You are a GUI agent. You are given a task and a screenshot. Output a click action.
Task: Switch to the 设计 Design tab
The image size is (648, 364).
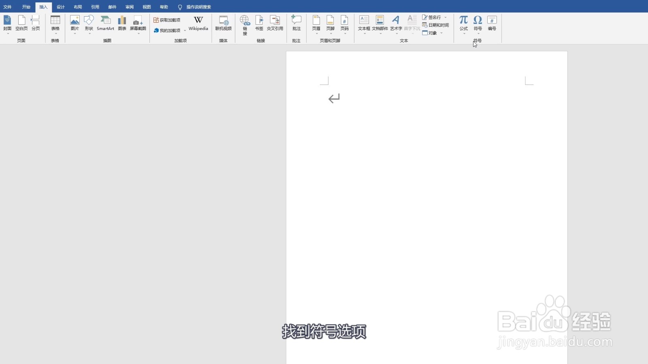click(x=61, y=7)
